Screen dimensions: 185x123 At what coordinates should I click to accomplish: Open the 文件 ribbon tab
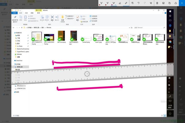tap(15, 13)
